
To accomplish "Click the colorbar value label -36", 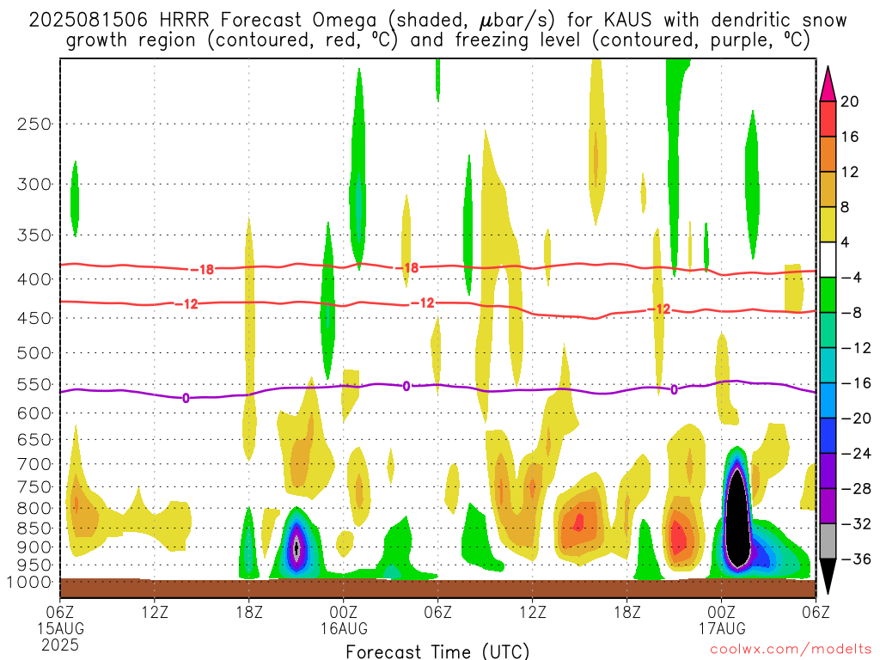I will [857, 559].
